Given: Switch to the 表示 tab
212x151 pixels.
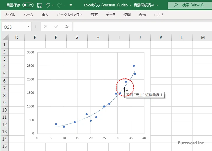Looking at the screenshot, I should click(x=142, y=15).
